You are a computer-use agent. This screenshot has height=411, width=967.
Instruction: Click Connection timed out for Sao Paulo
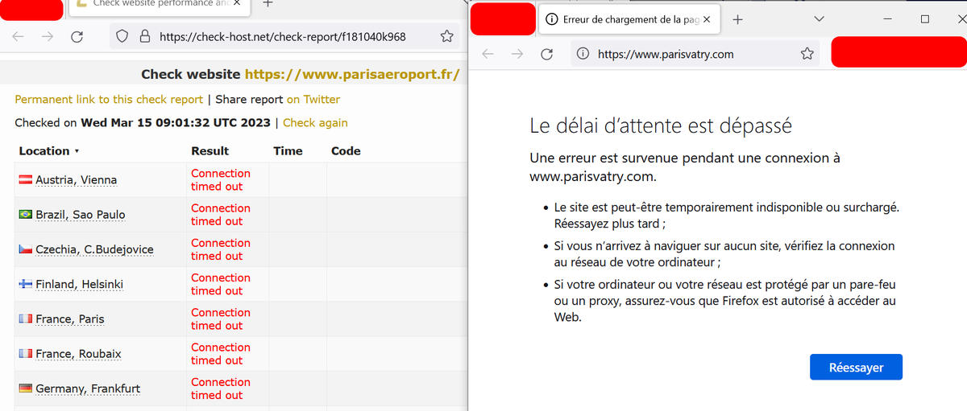point(221,214)
